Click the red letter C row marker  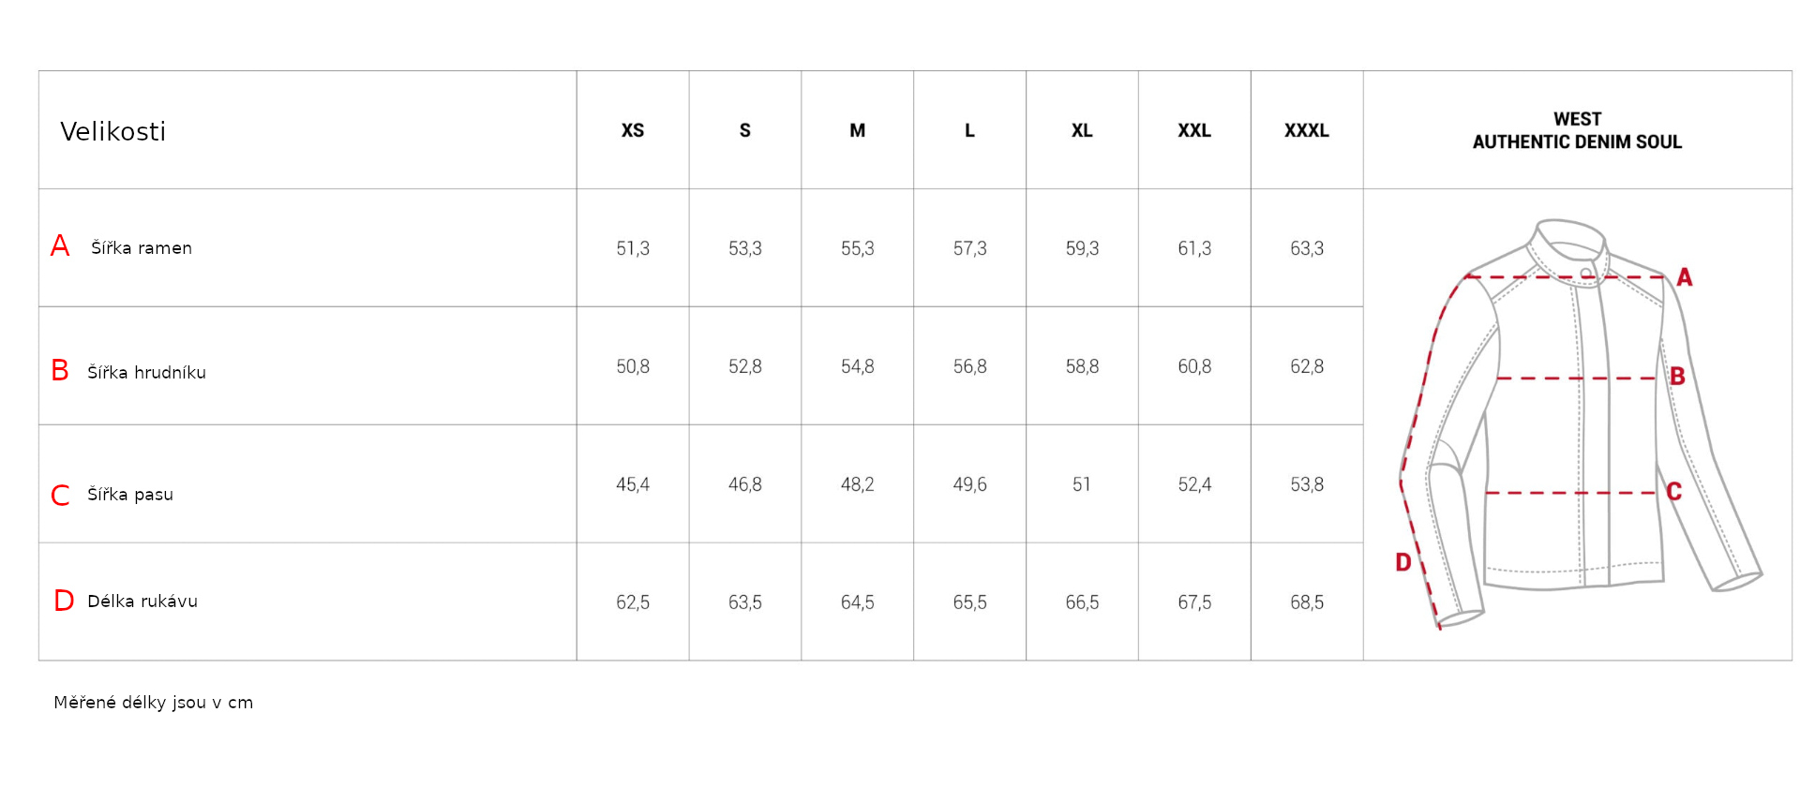[60, 495]
